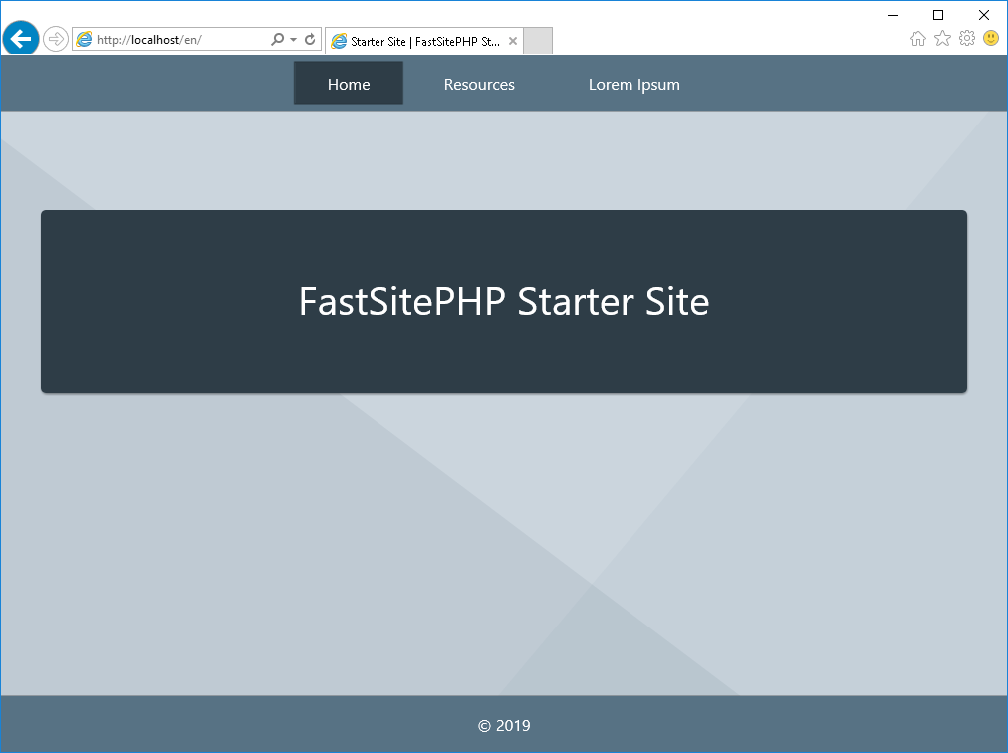Click the search magnifier in the address bar
The width and height of the screenshot is (1008, 753).
click(277, 39)
